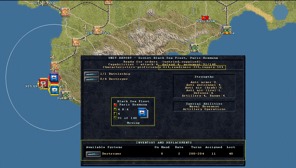Select the red XX unit marked 15
This screenshot has height=168, width=296.
(x=55, y=66)
